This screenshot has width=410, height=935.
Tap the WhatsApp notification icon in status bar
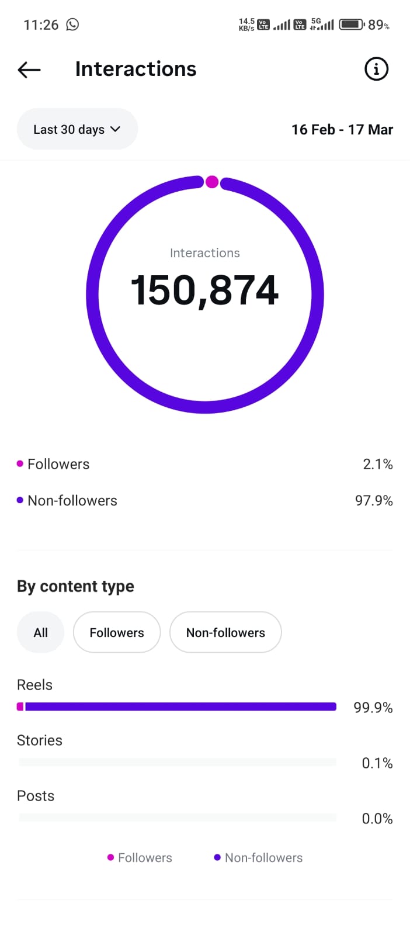click(72, 25)
